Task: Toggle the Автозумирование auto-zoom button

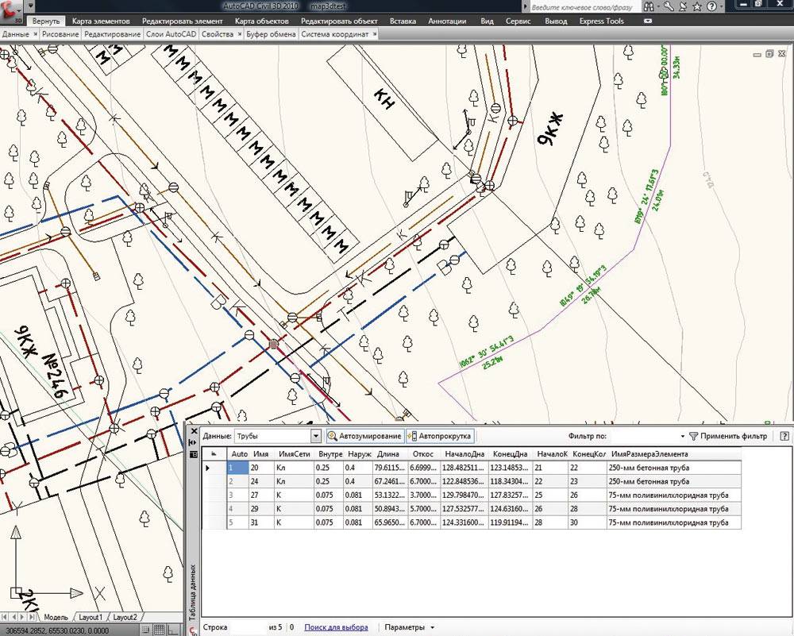Action: click(365, 436)
